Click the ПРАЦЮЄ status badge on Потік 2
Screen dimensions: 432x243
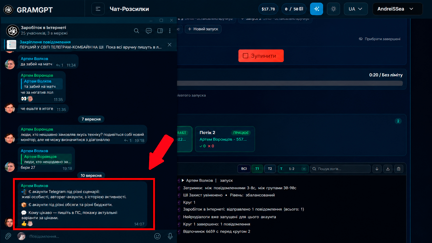coord(241,133)
